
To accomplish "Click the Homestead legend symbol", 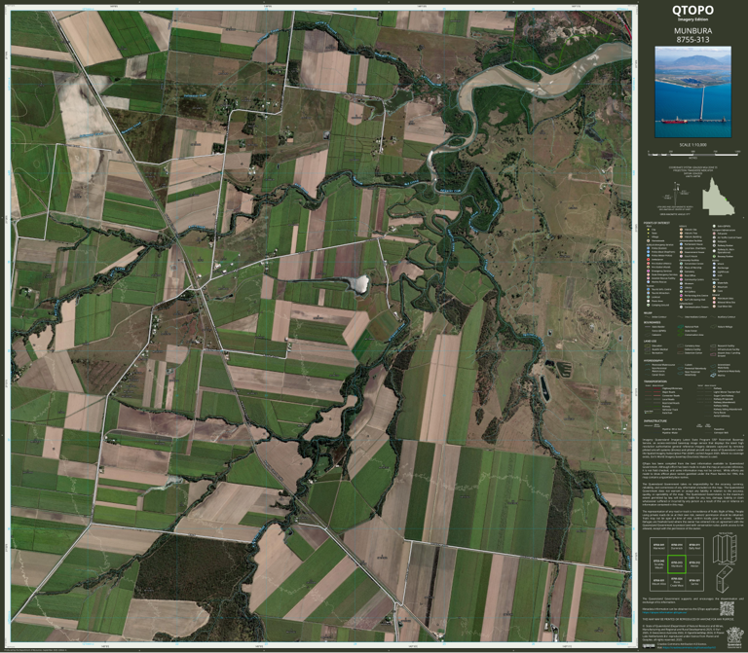I will tap(649, 240).
